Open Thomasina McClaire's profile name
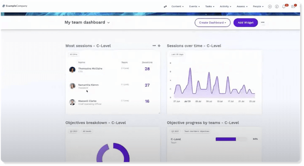The image size is (304, 166). tap(90, 68)
